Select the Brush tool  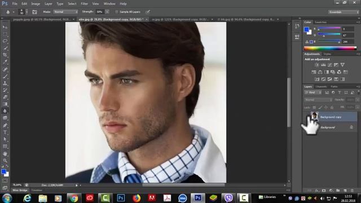[x=5, y=76]
